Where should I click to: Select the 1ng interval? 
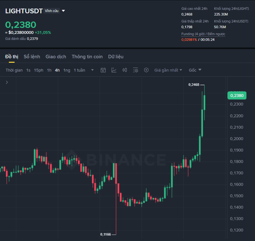click(67, 70)
